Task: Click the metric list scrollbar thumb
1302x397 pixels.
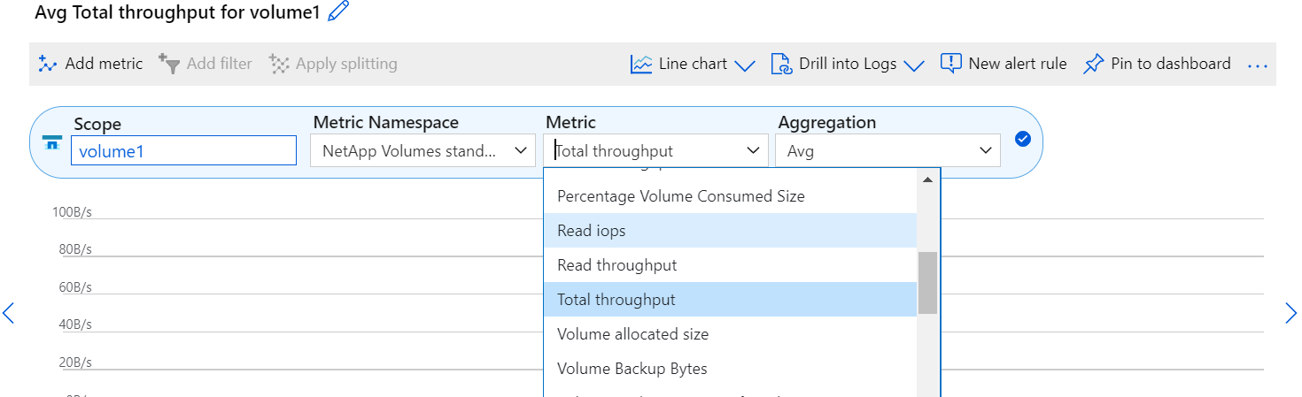Action: (927, 283)
